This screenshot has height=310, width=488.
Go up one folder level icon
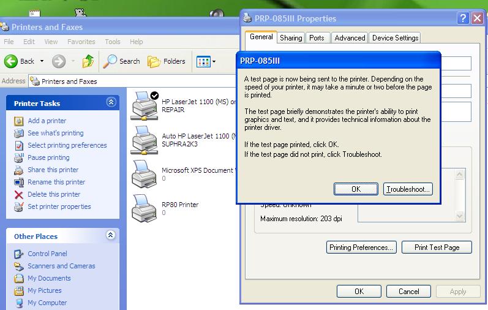pyautogui.click(x=88, y=61)
